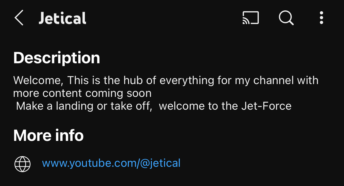The image size is (344, 186).
Task: Select the Description heading
Action: [x=57, y=58]
